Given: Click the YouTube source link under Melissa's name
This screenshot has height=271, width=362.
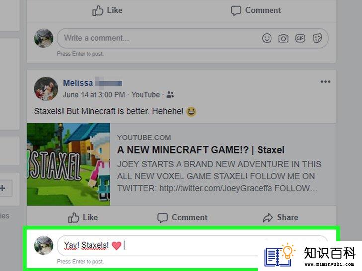Looking at the screenshot, I should [145, 95].
